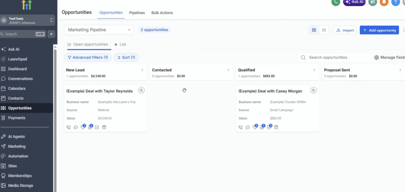
Task: Add a new List view
Action: click(120, 44)
